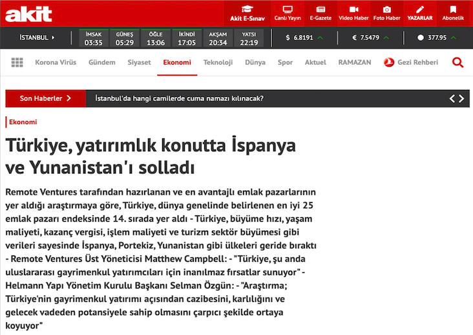Open the Dünya section
The width and height of the screenshot is (473, 335).
tap(255, 63)
